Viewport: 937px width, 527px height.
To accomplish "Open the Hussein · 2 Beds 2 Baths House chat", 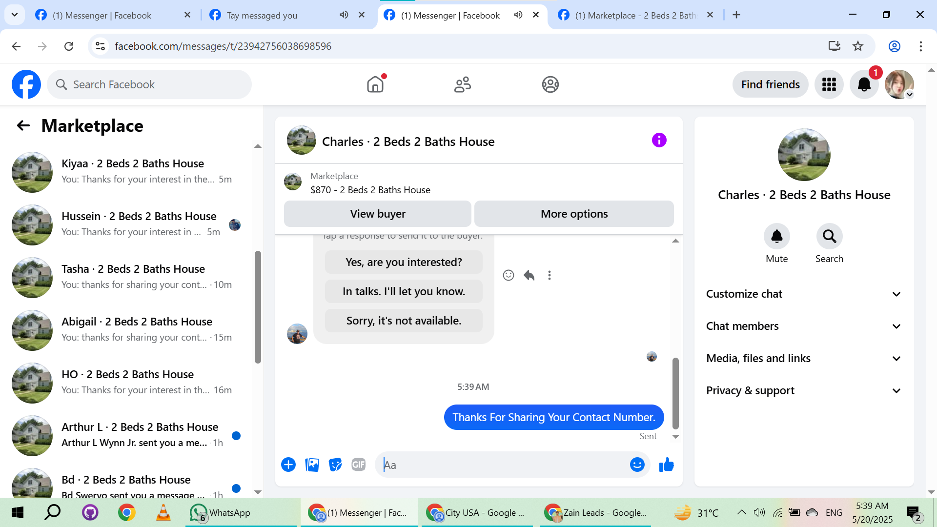I will (128, 224).
